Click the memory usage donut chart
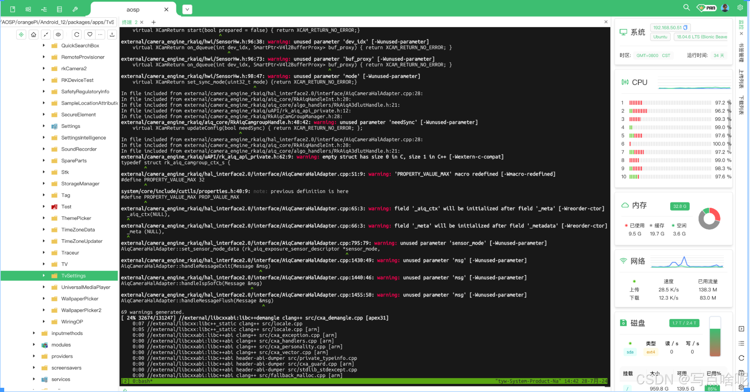 [709, 219]
